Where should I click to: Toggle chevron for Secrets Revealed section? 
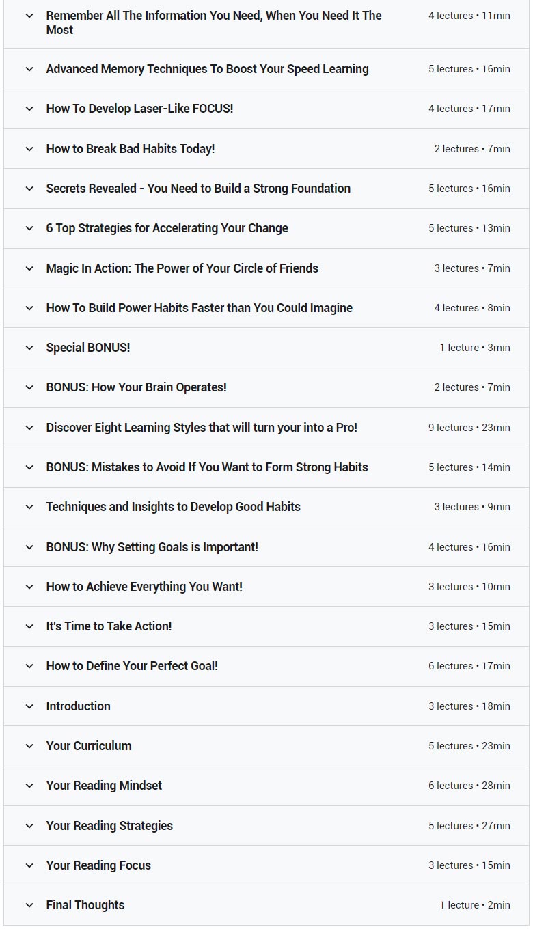[29, 189]
